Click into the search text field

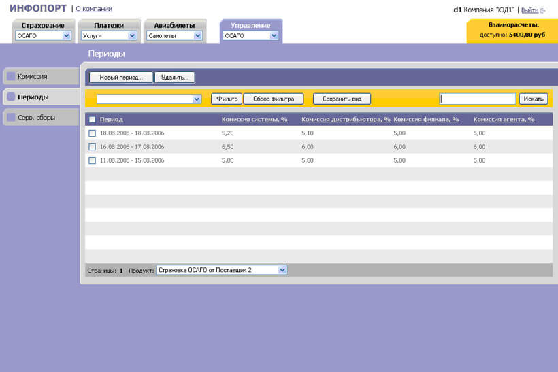click(x=477, y=99)
